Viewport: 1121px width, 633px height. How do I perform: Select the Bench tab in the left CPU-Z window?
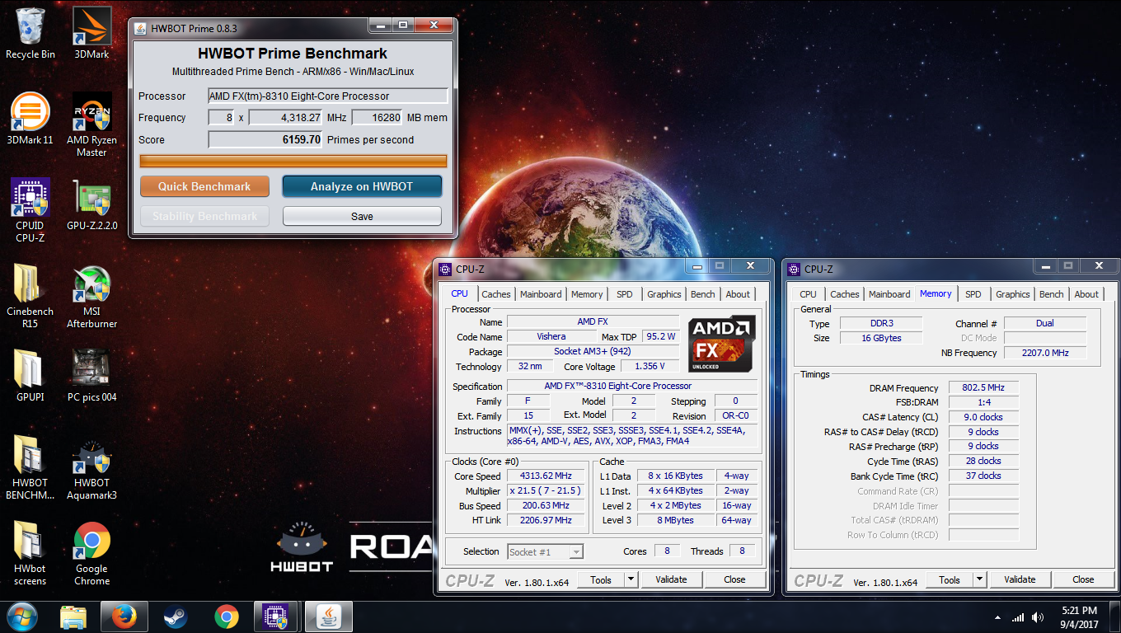point(703,294)
